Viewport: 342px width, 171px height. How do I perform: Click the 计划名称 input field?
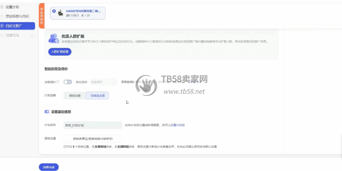click(x=93, y=125)
